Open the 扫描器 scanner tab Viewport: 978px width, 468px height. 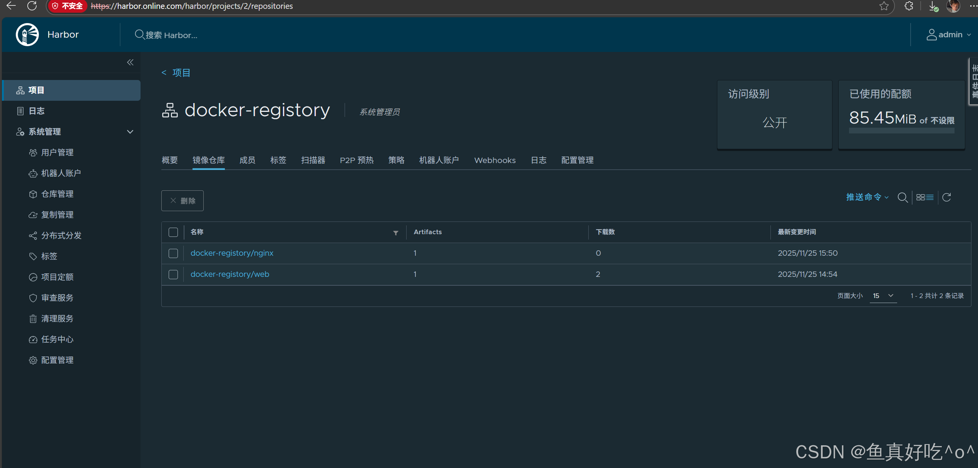[x=313, y=160]
